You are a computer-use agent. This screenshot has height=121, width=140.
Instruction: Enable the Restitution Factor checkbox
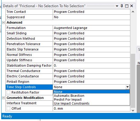[8, 92]
